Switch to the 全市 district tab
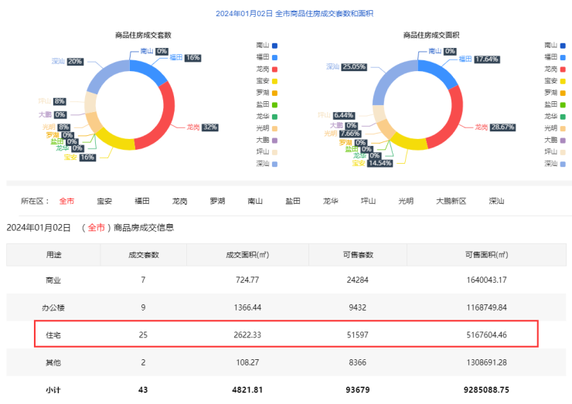 pyautogui.click(x=66, y=201)
